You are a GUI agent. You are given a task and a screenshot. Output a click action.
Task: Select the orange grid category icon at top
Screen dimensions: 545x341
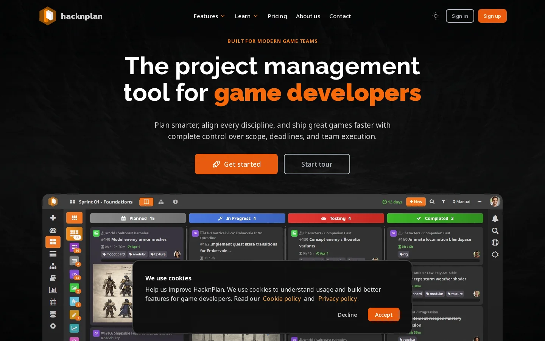point(74,217)
